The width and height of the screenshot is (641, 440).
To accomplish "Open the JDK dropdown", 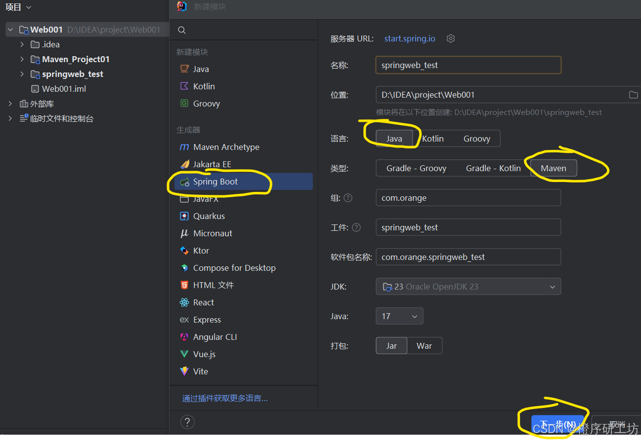I will point(469,287).
